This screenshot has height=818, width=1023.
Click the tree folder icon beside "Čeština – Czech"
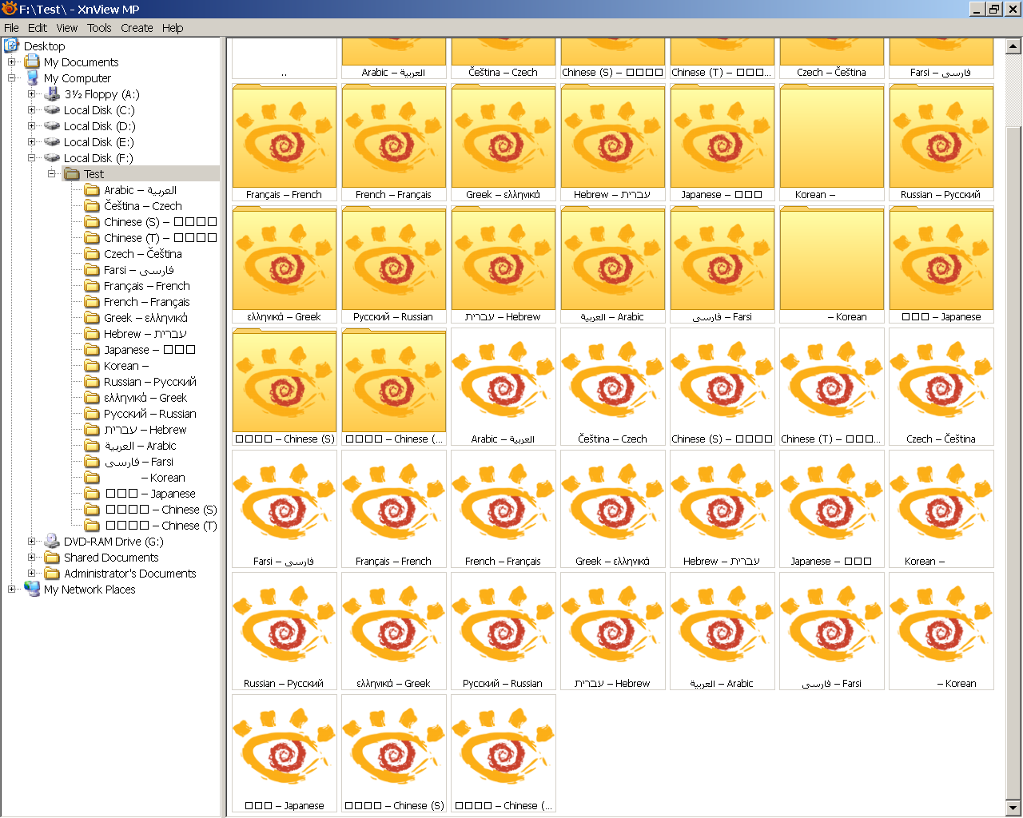coord(92,205)
